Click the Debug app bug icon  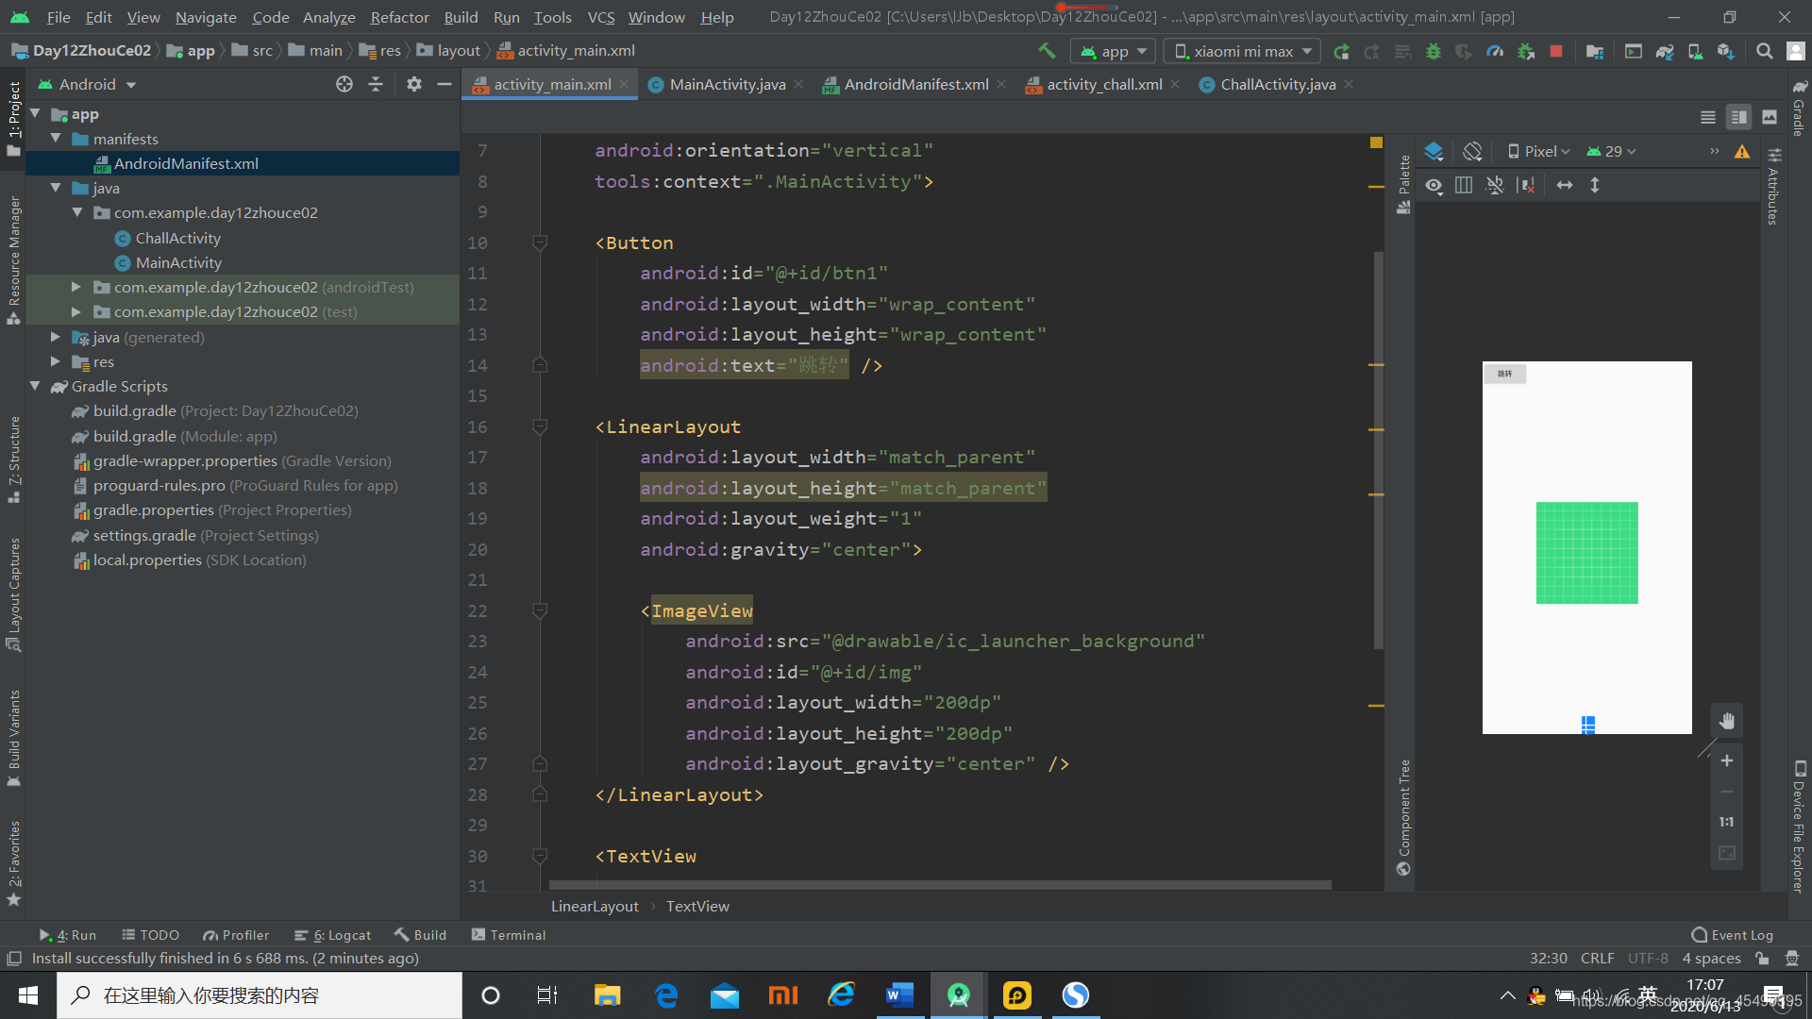click(1434, 51)
